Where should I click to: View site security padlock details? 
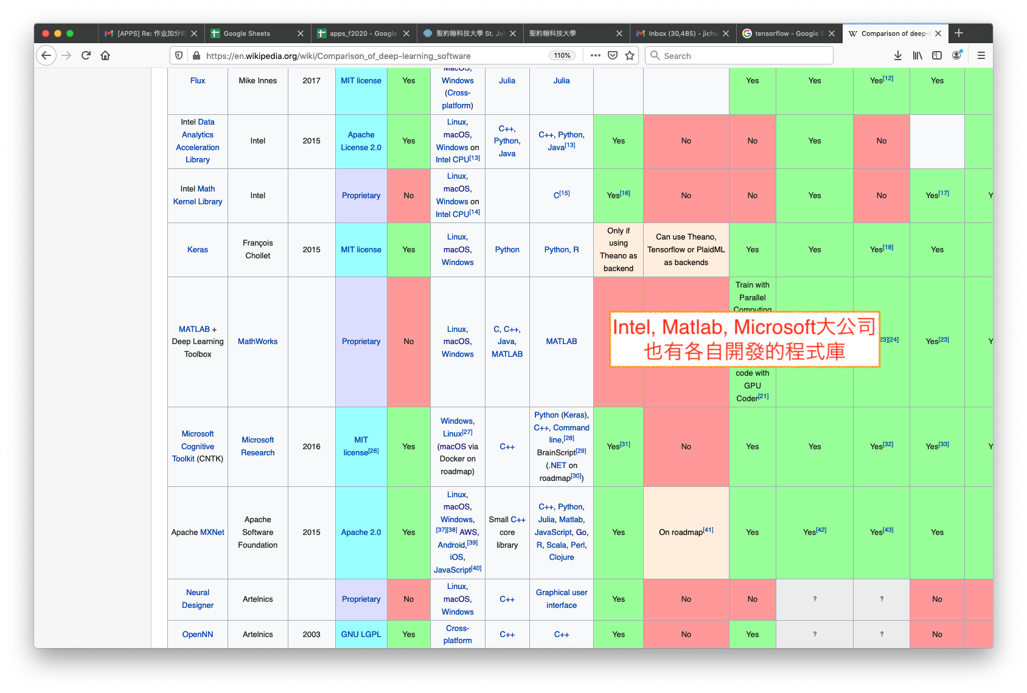[196, 55]
